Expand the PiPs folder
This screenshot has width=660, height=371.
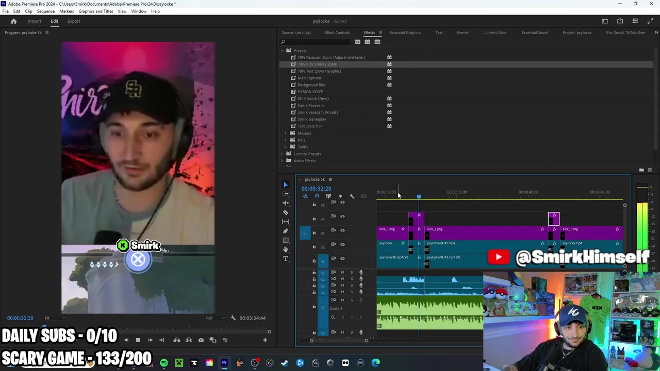(286, 140)
